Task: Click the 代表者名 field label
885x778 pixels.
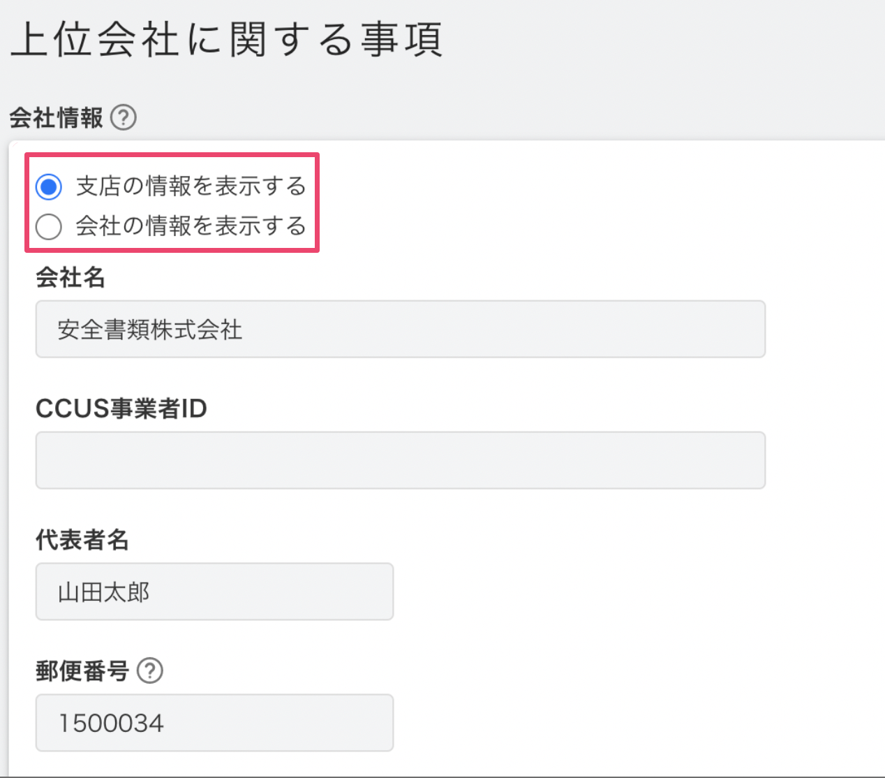Action: [x=82, y=540]
